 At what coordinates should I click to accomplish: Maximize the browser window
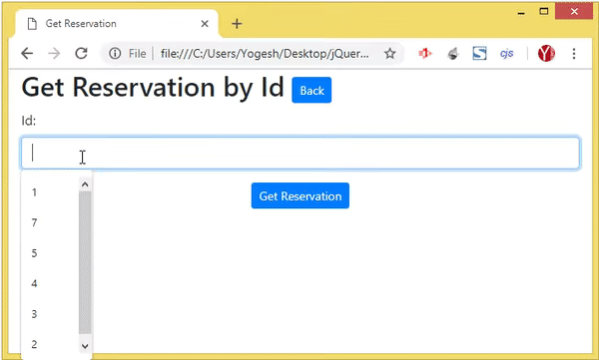click(x=544, y=11)
